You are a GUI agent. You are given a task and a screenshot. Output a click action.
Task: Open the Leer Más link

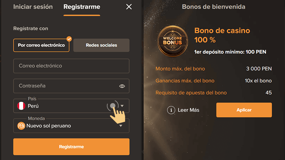(x=188, y=110)
